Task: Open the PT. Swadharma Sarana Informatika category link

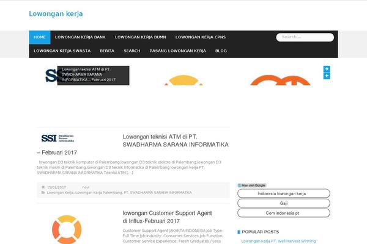Action: [158, 193]
